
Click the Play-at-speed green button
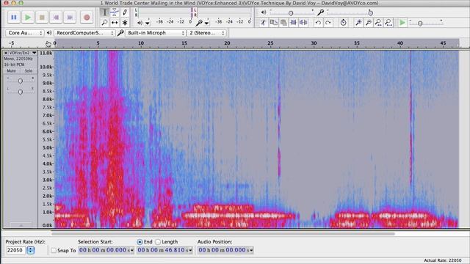coord(402,23)
